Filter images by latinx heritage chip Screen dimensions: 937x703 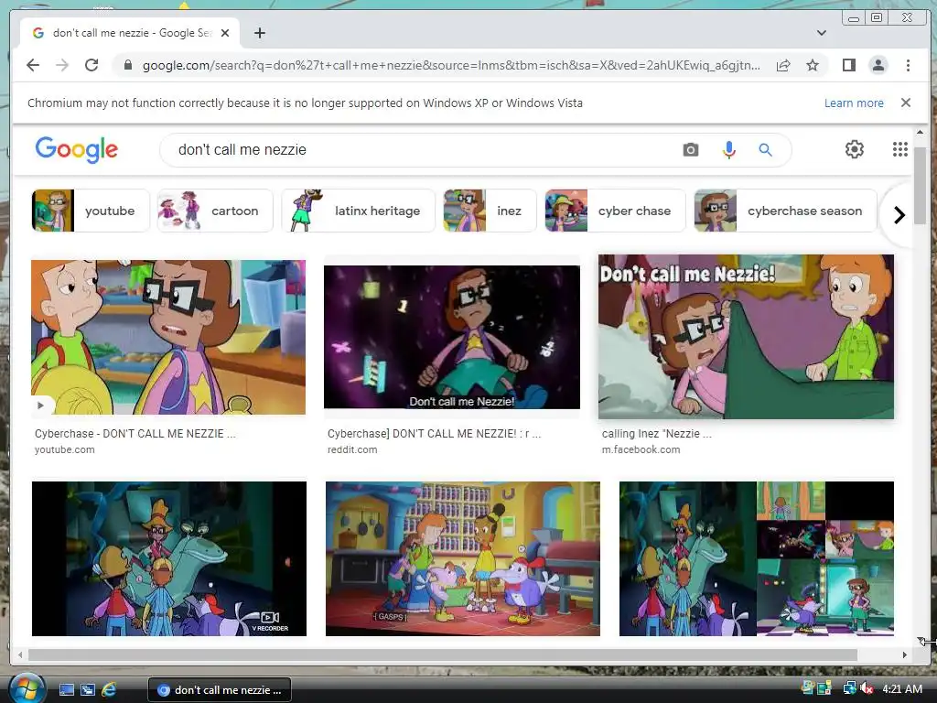pyautogui.click(x=358, y=211)
